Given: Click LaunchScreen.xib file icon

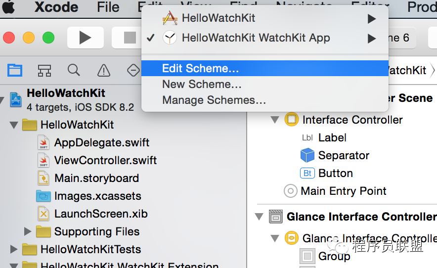Looking at the screenshot, I should [44, 214].
